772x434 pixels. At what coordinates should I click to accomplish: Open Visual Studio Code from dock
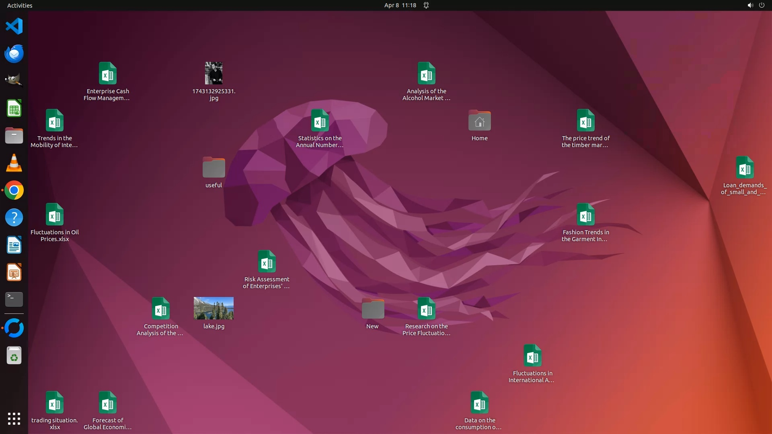point(14,27)
